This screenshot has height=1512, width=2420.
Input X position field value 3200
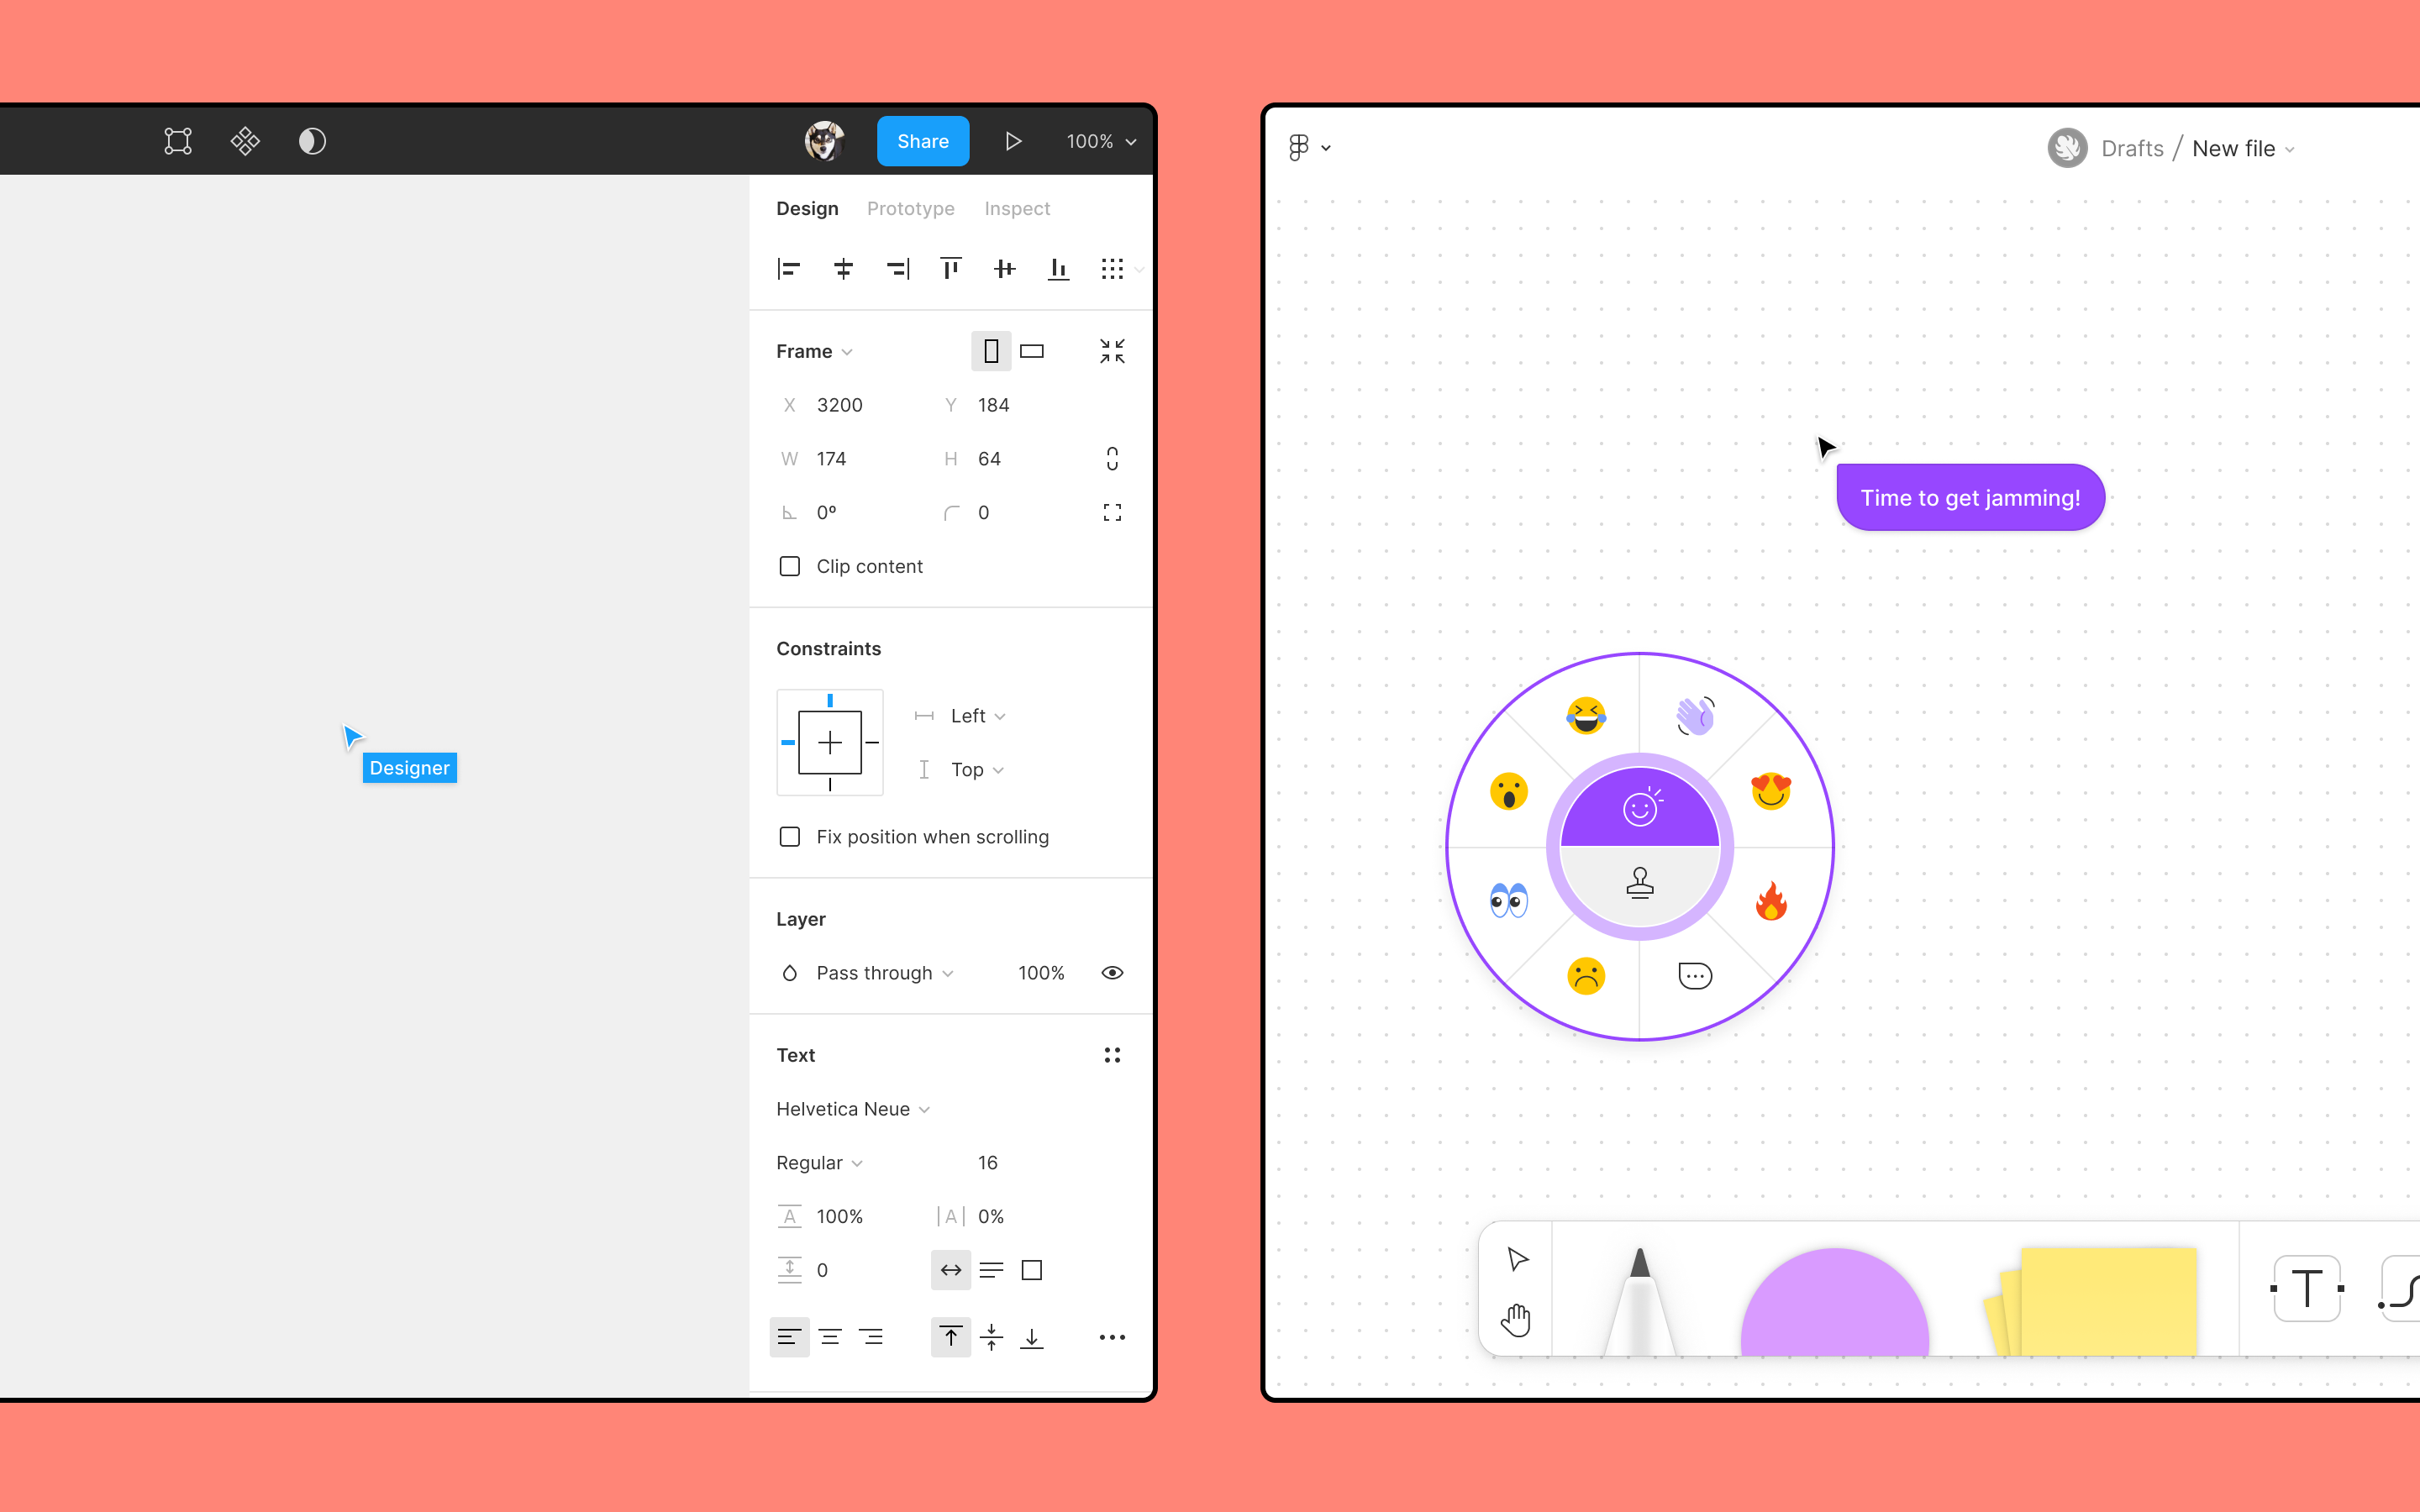859,404
